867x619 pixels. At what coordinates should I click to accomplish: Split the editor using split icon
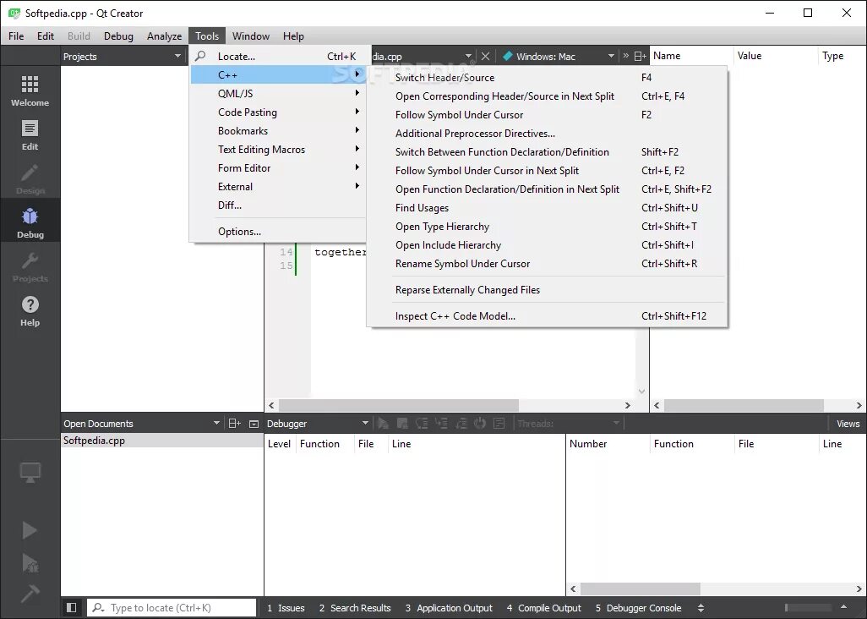click(x=641, y=56)
